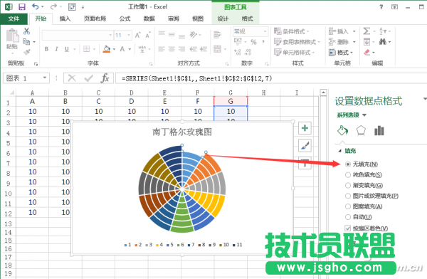Click the Decrease Font Size icon

[148, 35]
